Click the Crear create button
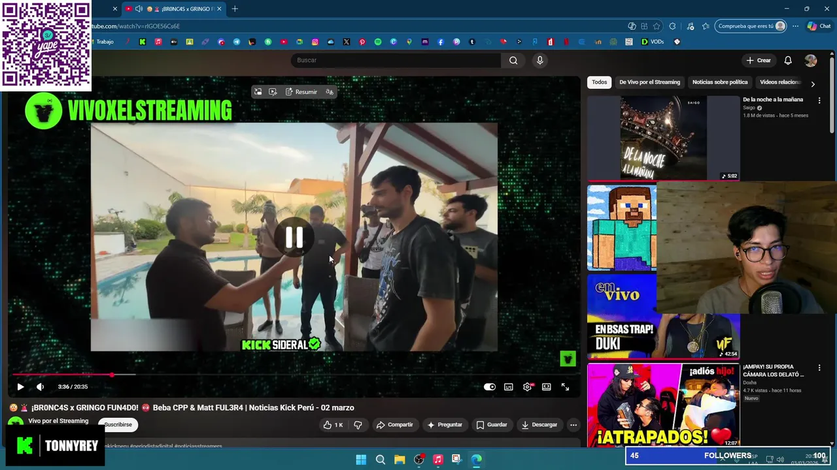Image resolution: width=837 pixels, height=470 pixels. 759,60
